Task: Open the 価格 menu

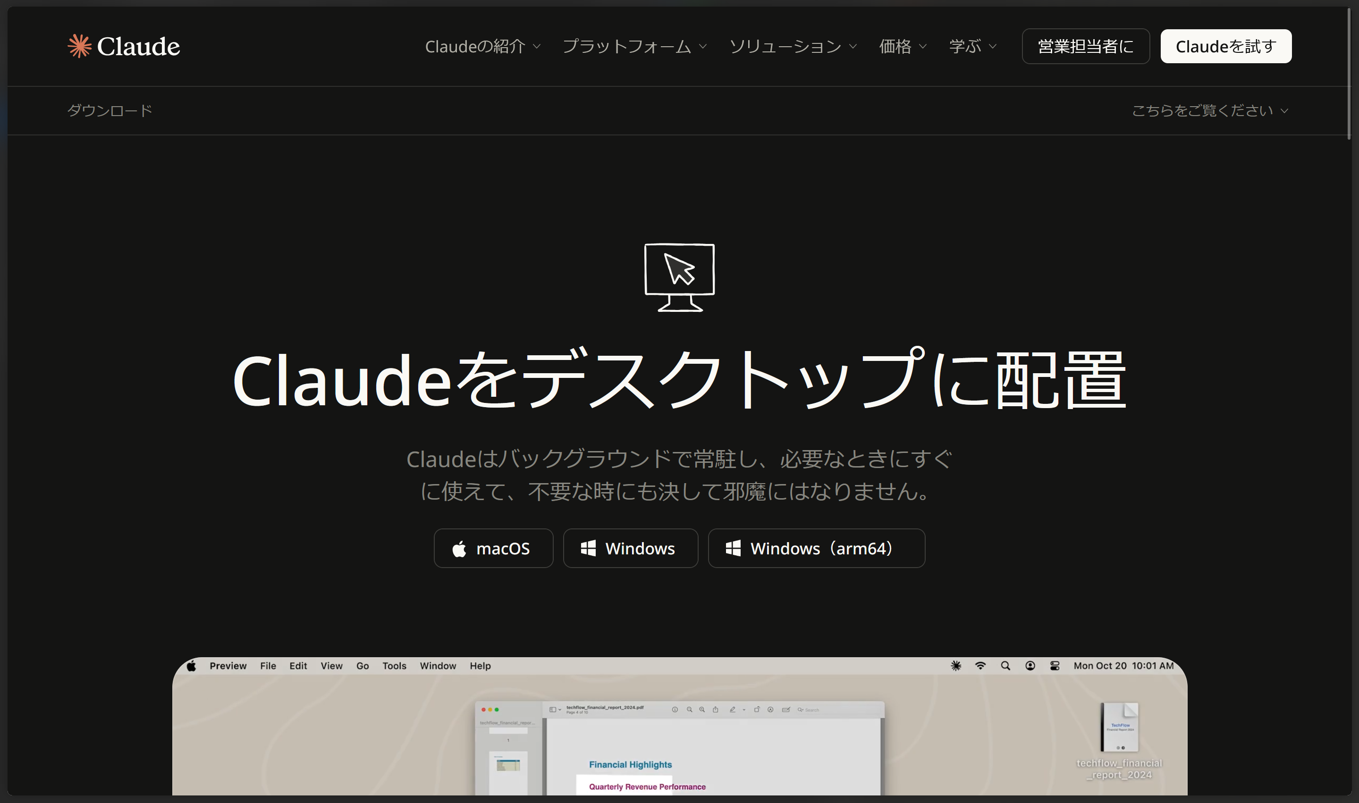Action: click(x=902, y=47)
